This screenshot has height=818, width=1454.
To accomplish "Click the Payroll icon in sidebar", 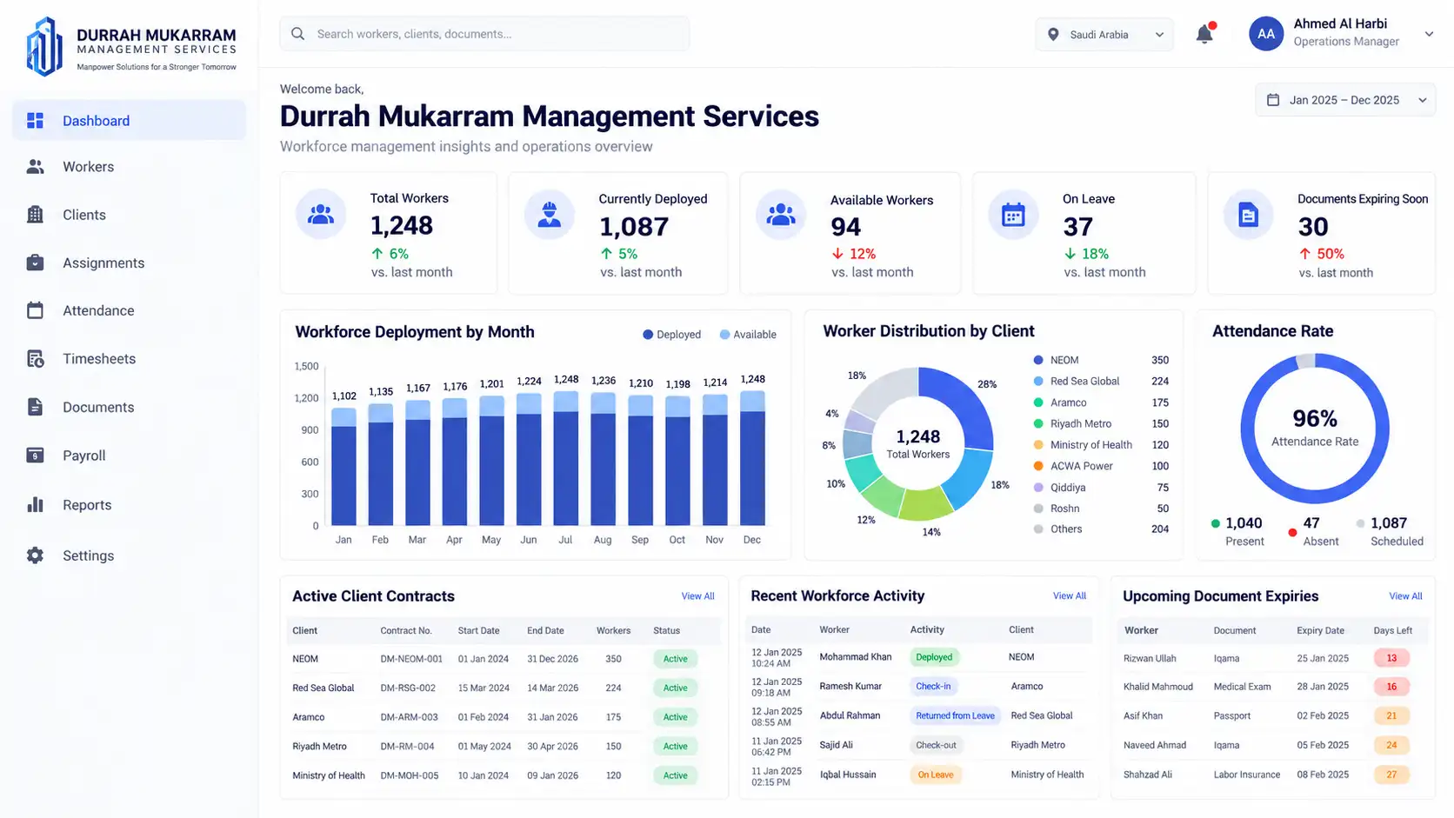I will (x=35, y=456).
